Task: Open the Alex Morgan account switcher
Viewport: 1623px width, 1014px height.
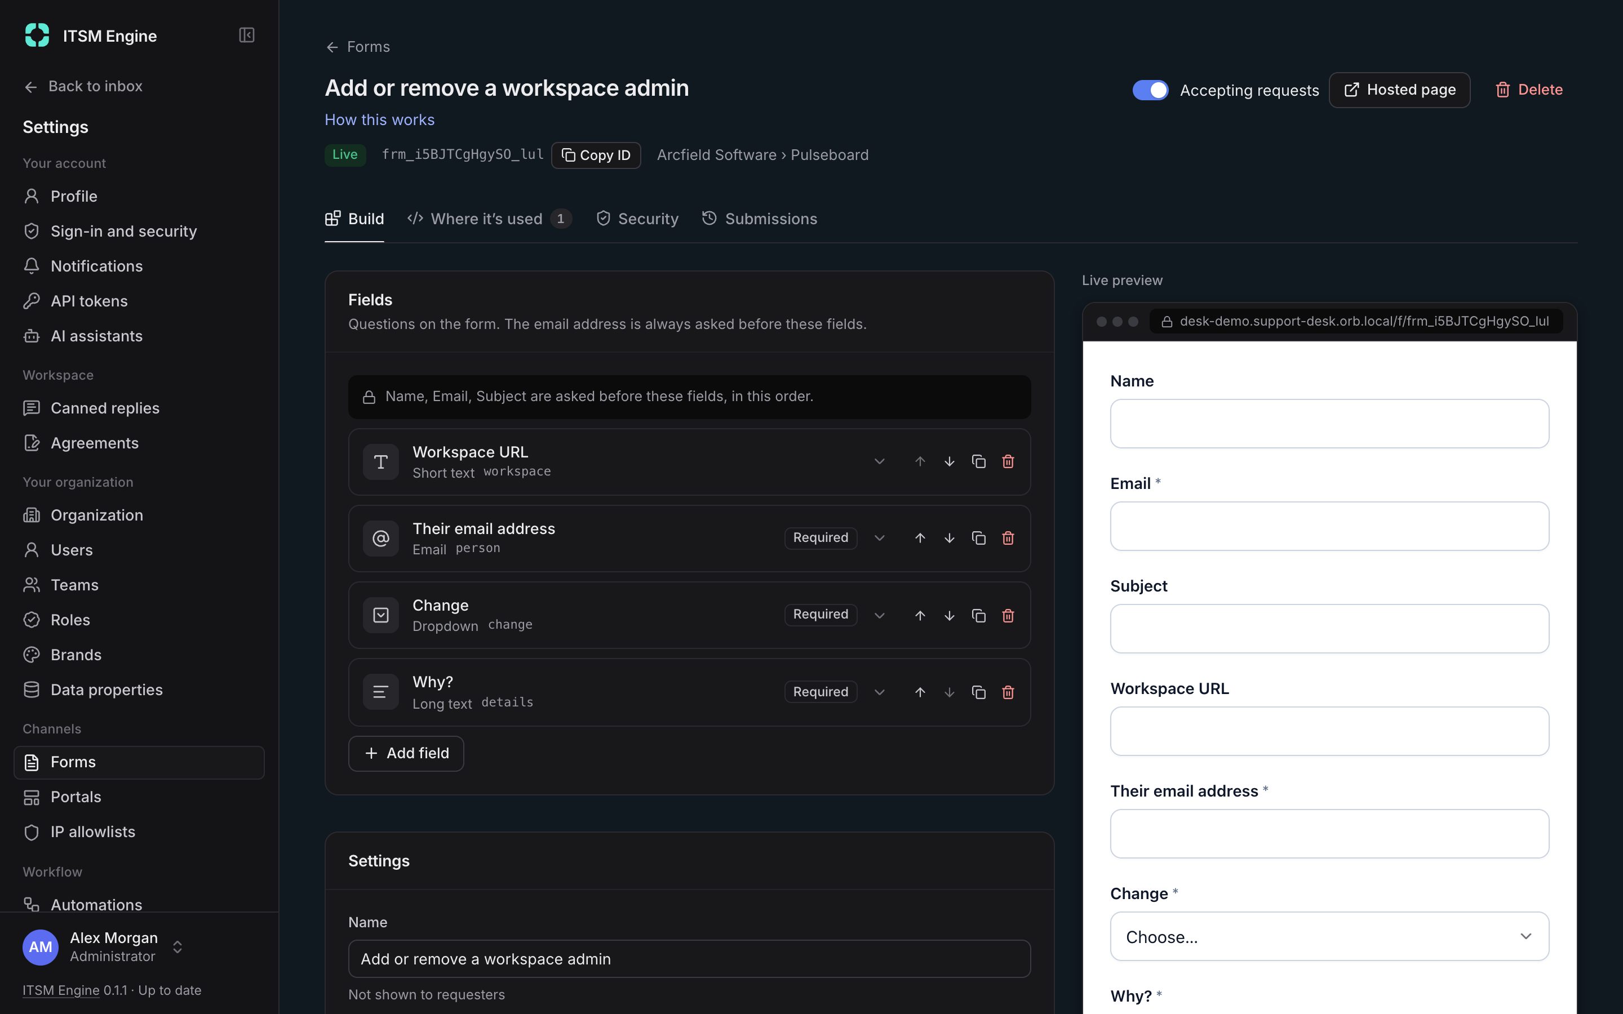Action: pyautogui.click(x=103, y=947)
